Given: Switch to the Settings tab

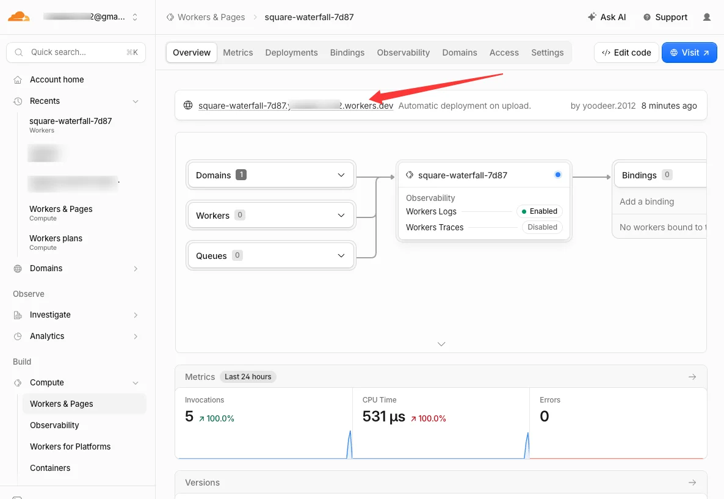Looking at the screenshot, I should [547, 53].
